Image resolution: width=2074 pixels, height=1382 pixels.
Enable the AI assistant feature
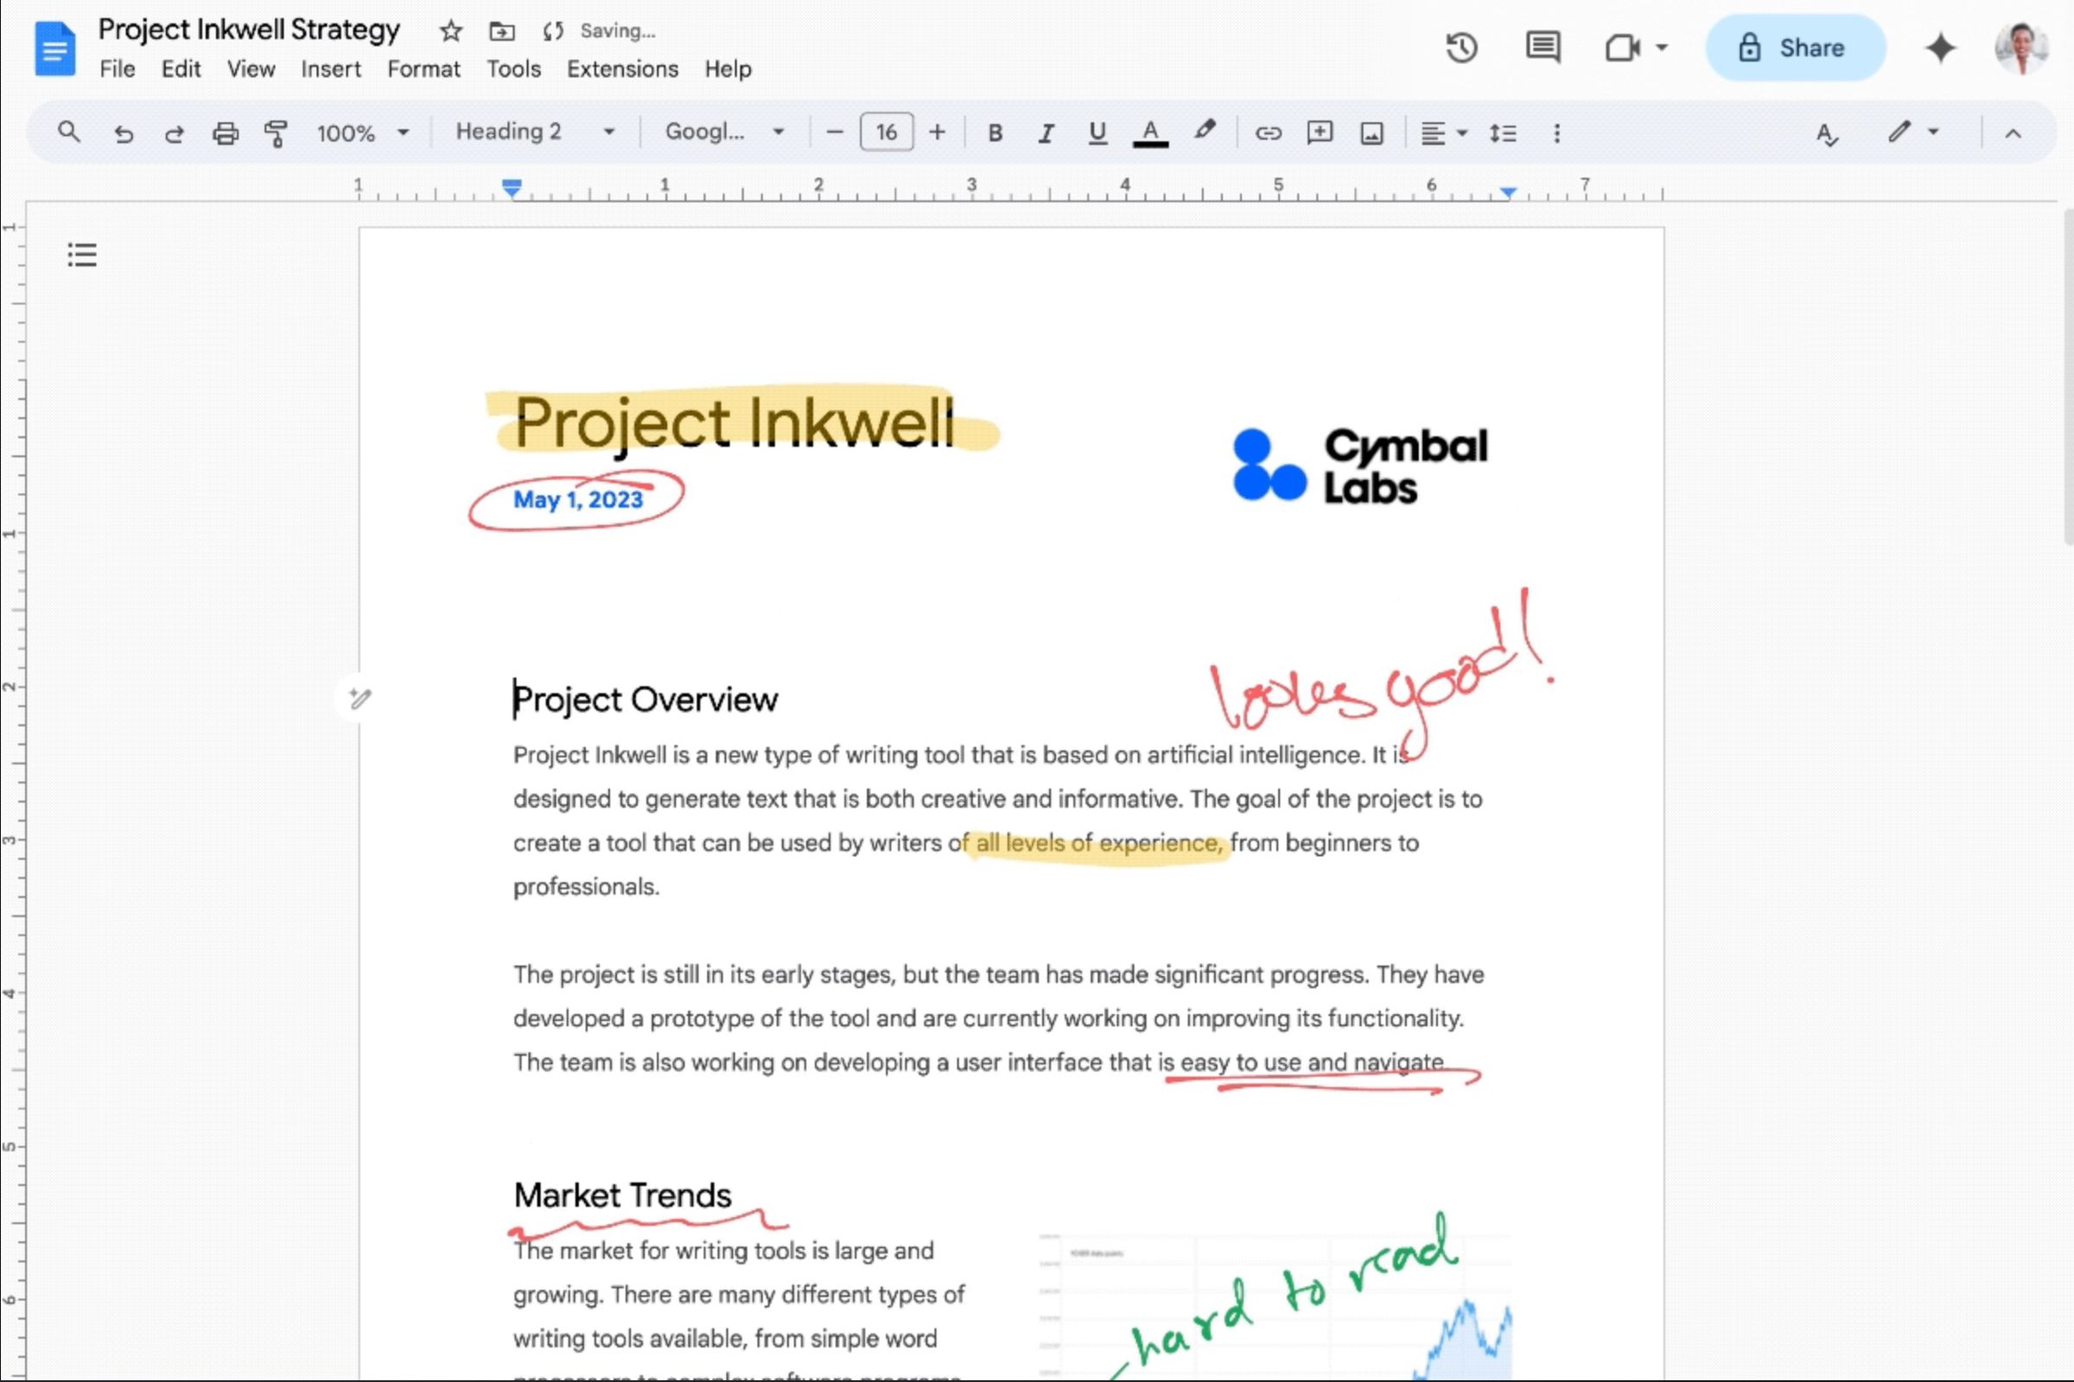point(1941,48)
